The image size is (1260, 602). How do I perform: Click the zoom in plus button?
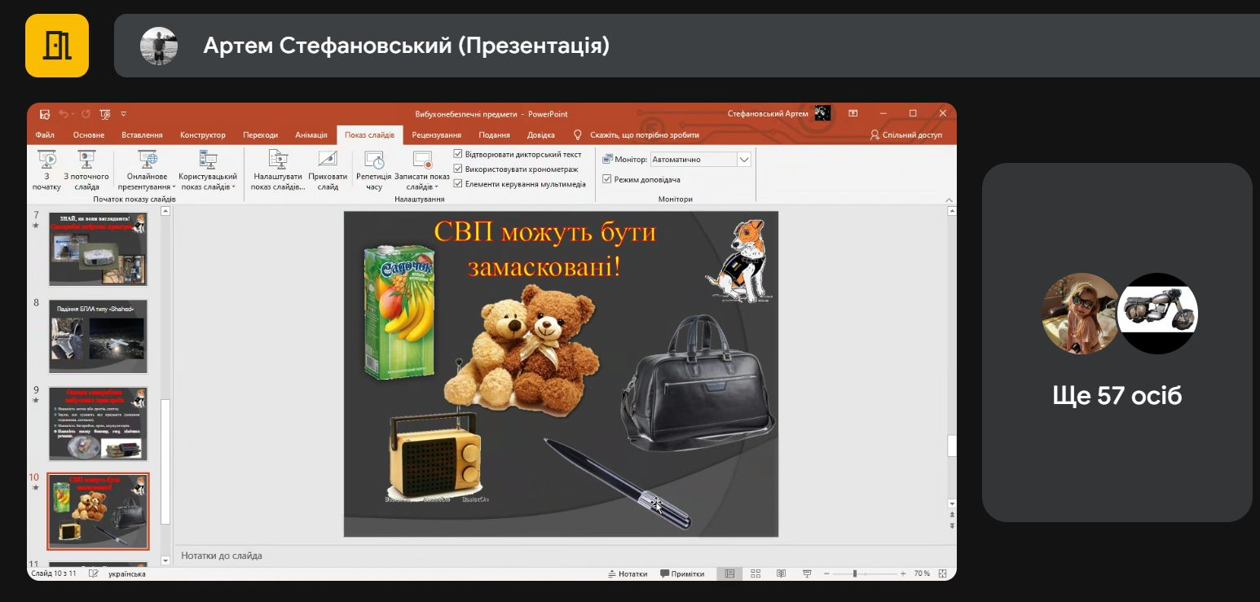coord(903,573)
